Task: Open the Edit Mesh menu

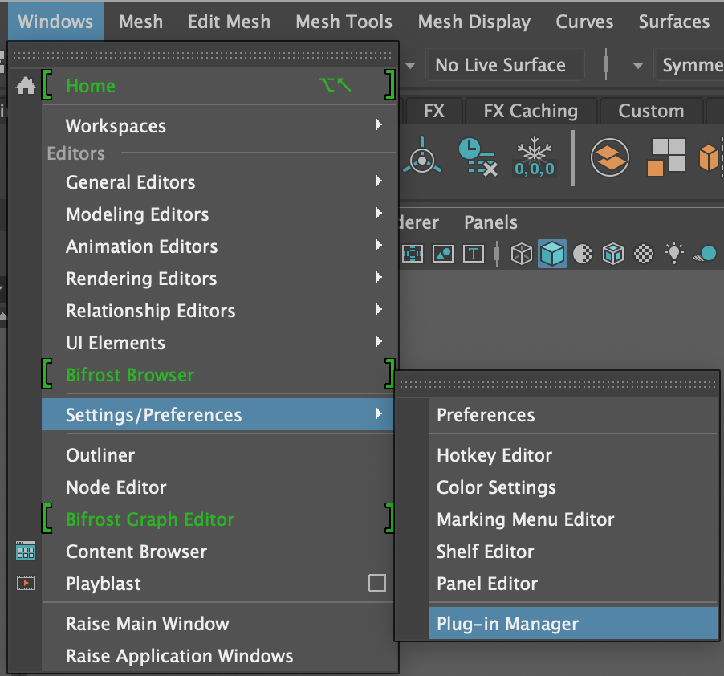Action: tap(229, 21)
